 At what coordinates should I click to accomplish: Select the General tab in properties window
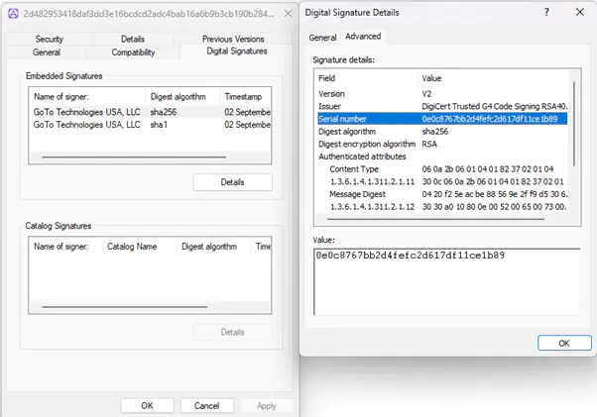[47, 52]
